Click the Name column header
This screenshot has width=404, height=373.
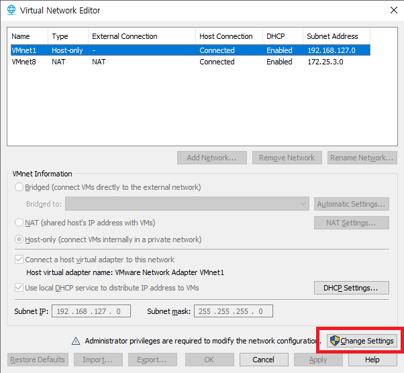29,36
